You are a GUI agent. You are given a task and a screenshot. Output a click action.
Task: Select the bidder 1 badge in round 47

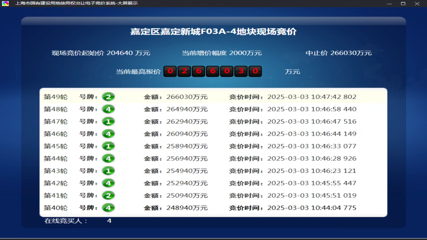click(108, 122)
